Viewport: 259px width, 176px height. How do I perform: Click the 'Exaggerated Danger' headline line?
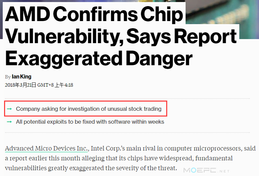click(x=99, y=59)
